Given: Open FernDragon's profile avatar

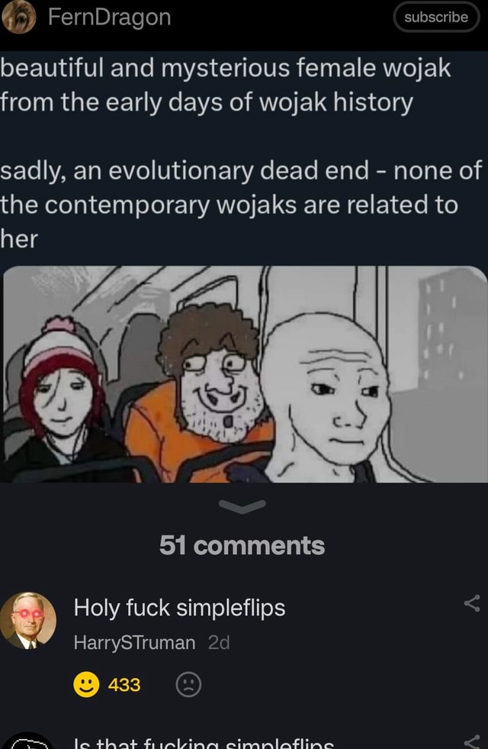Looking at the screenshot, I should [x=19, y=18].
